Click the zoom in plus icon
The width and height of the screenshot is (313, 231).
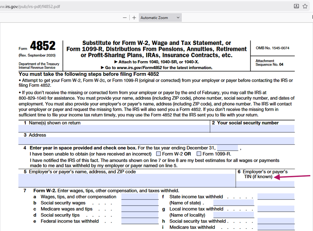[x=134, y=18]
